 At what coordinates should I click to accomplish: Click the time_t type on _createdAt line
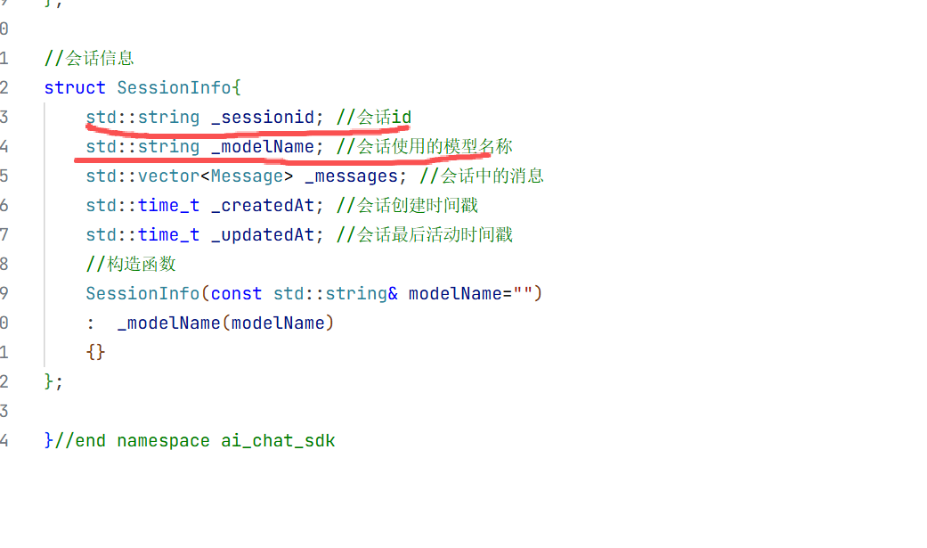click(168, 205)
